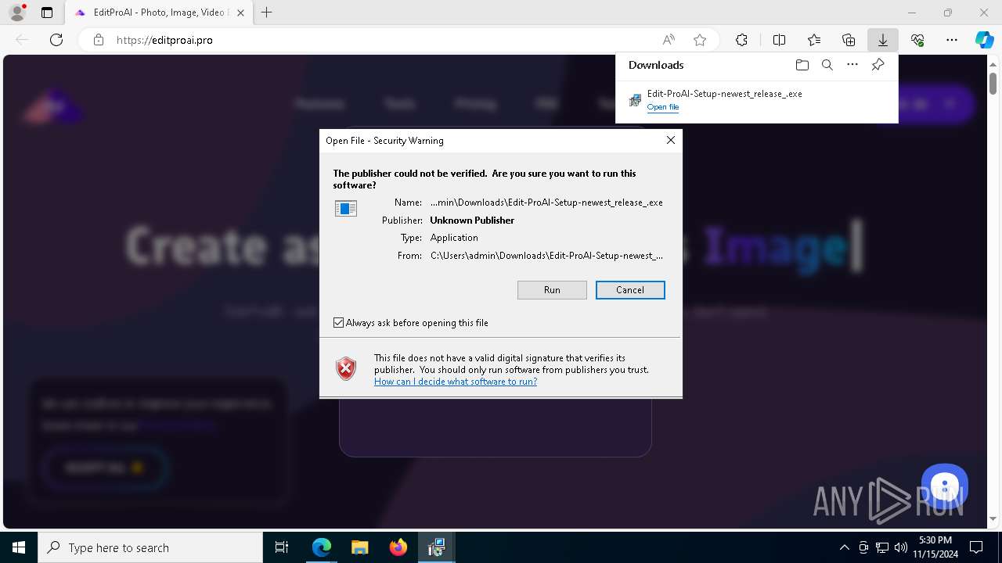Pin the Downloads panel
Viewport: 1002px width, 563px height.
(878, 65)
